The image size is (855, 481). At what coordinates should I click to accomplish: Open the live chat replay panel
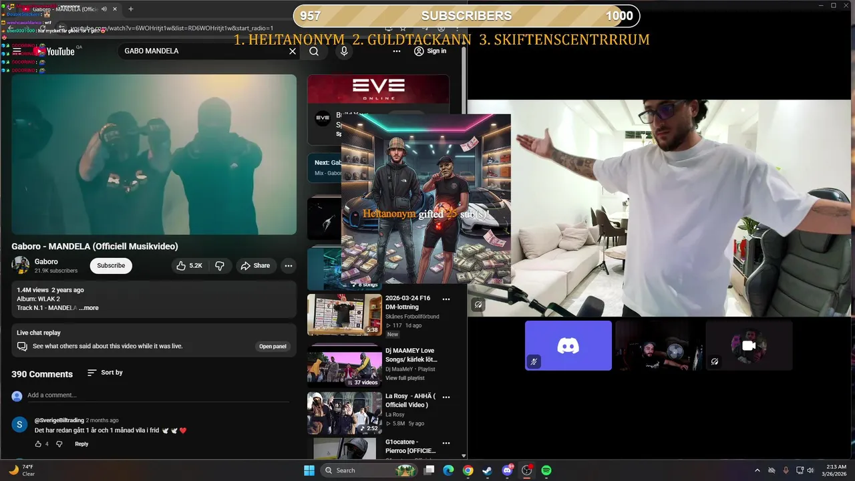[x=273, y=346]
